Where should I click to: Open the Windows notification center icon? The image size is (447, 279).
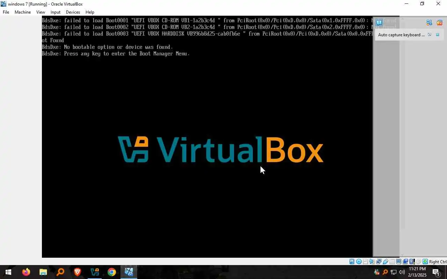click(x=436, y=272)
